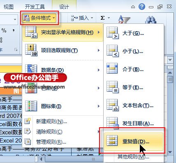Select 文本包含(T)... text contains rule
This screenshot has height=163, width=176.
pyautogui.click(x=134, y=106)
